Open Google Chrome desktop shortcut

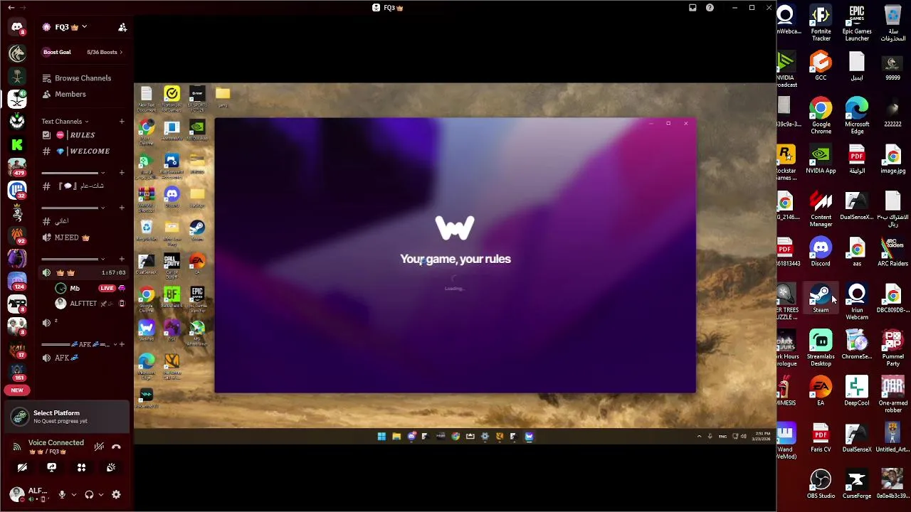coord(821,117)
